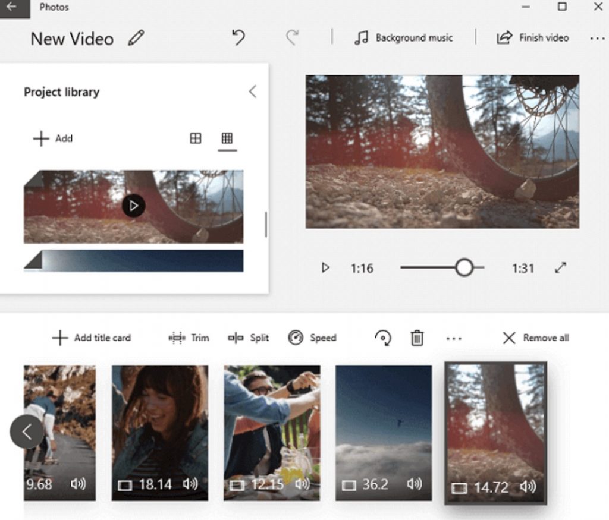Click Finish video
This screenshot has height=520, width=609.
tap(533, 38)
